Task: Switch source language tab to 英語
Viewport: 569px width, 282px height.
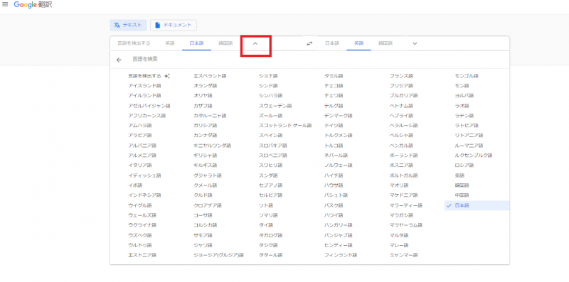Action: [x=170, y=43]
